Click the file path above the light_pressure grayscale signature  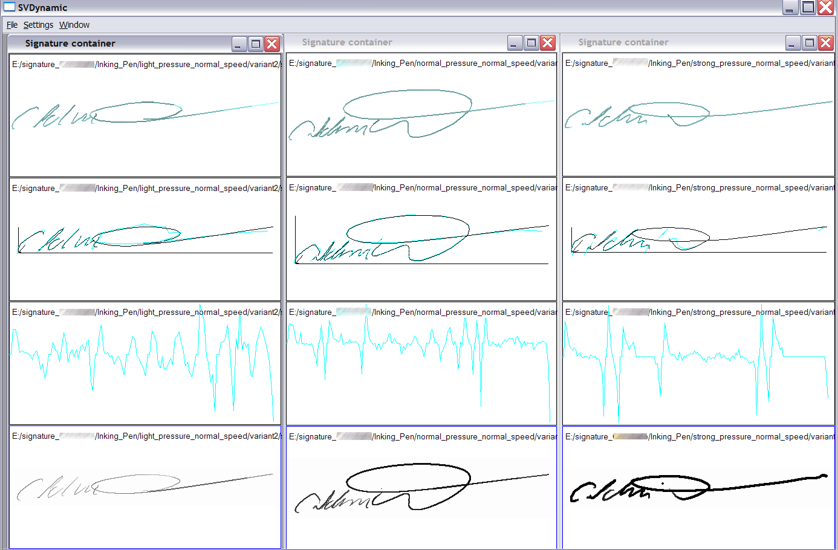[x=146, y=436]
